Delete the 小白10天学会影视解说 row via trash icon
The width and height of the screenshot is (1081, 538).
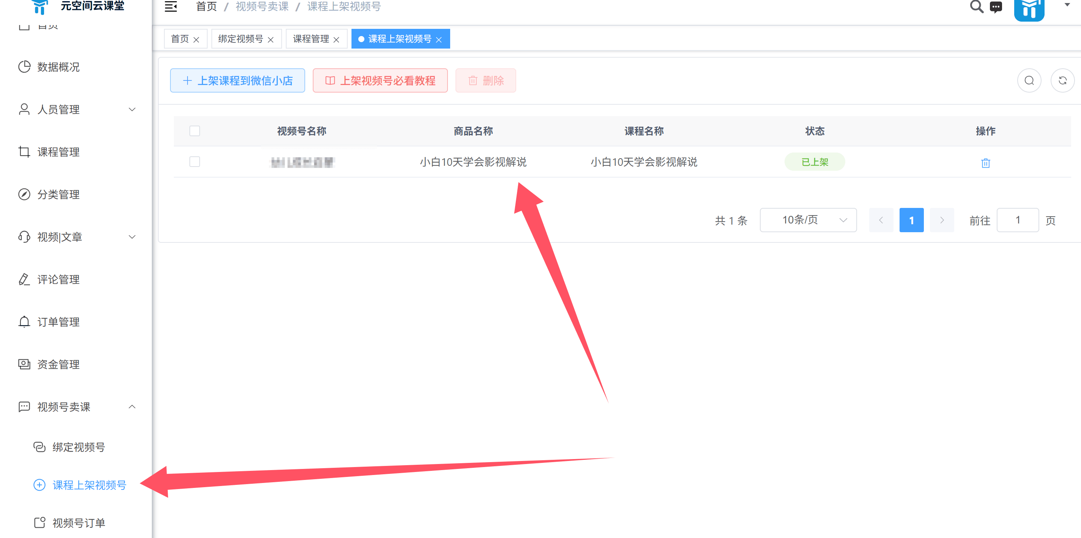coord(985,163)
